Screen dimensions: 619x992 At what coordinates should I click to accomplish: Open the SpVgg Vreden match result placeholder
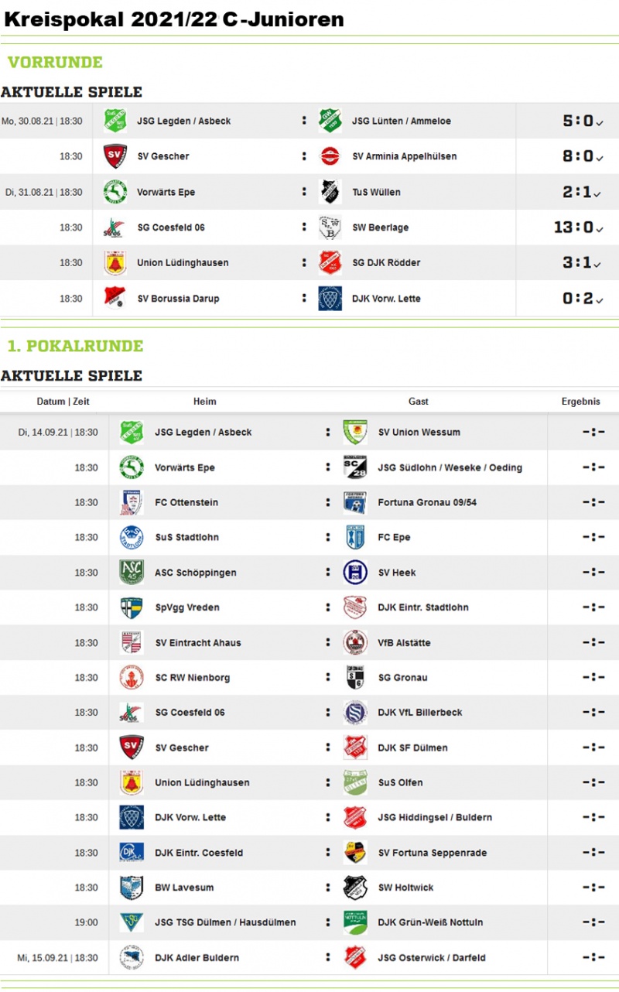pos(593,607)
